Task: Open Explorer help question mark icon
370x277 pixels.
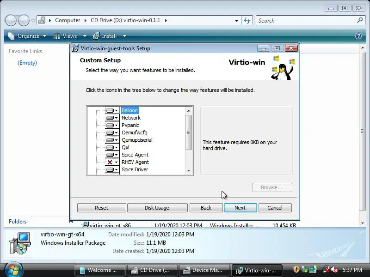Action: point(358,36)
